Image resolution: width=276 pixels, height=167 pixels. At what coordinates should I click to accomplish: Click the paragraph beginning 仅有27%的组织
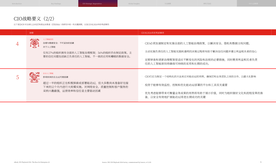pyautogui.click(x=88, y=54)
